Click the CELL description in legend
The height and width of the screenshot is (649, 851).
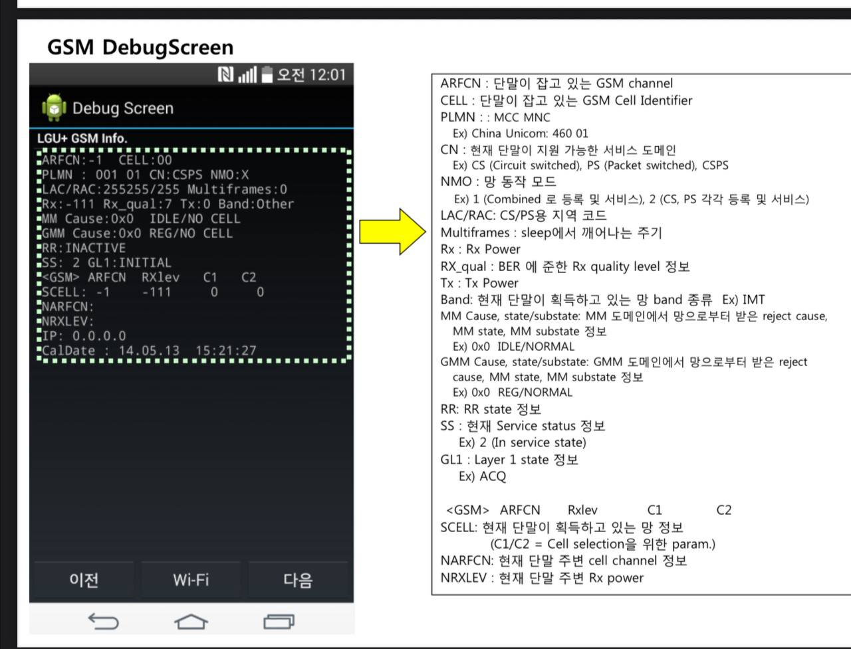click(566, 100)
